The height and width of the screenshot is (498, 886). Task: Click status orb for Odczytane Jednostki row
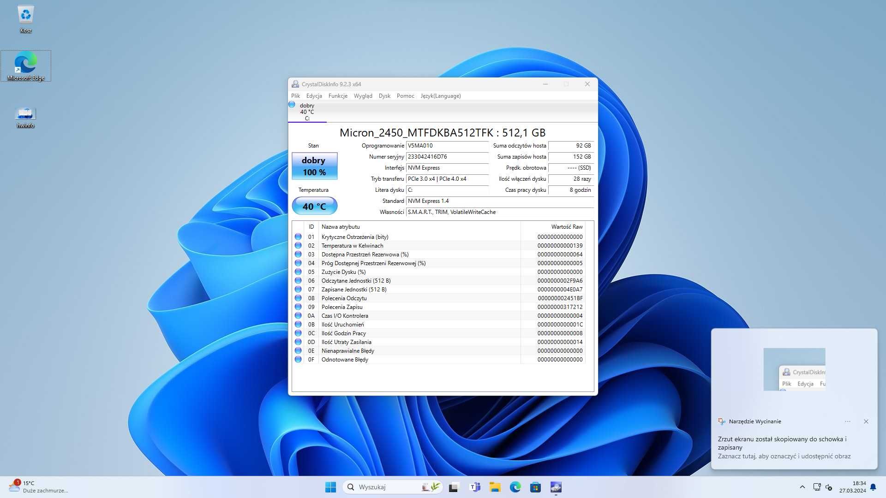point(298,280)
